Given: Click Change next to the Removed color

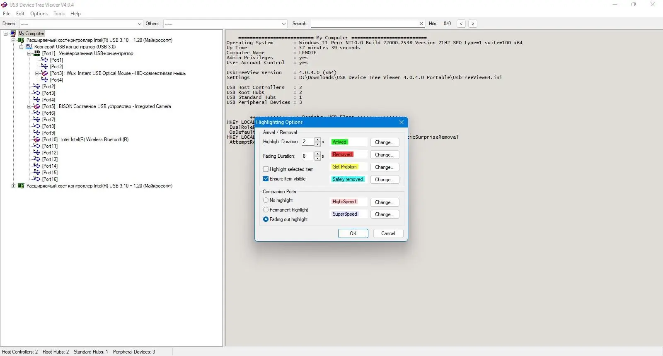Looking at the screenshot, I should pyautogui.click(x=385, y=155).
